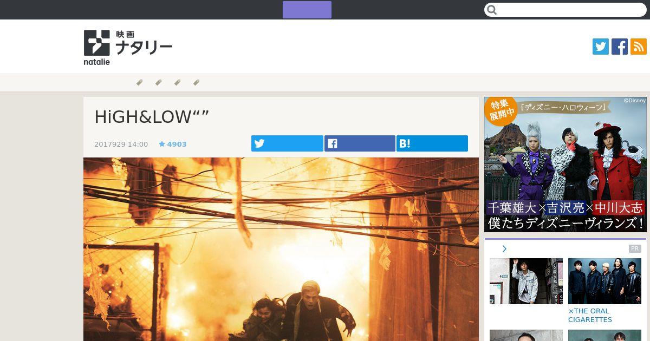Click the chevron arrow in PR section

[504, 249]
